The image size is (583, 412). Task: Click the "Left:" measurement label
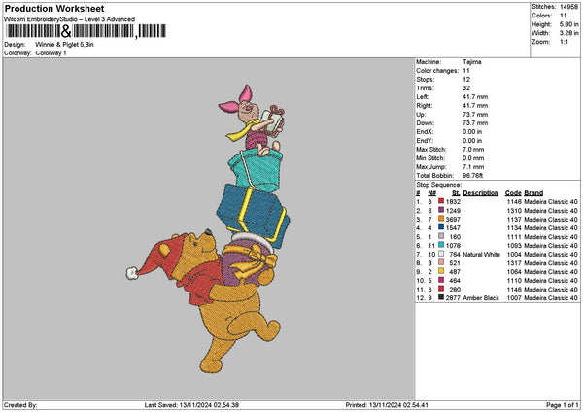pos(422,97)
